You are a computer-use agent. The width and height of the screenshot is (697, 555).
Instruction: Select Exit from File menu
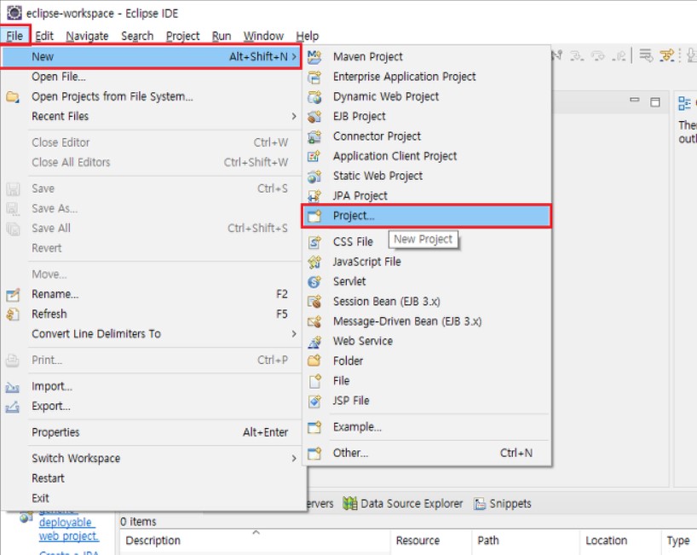point(151,498)
